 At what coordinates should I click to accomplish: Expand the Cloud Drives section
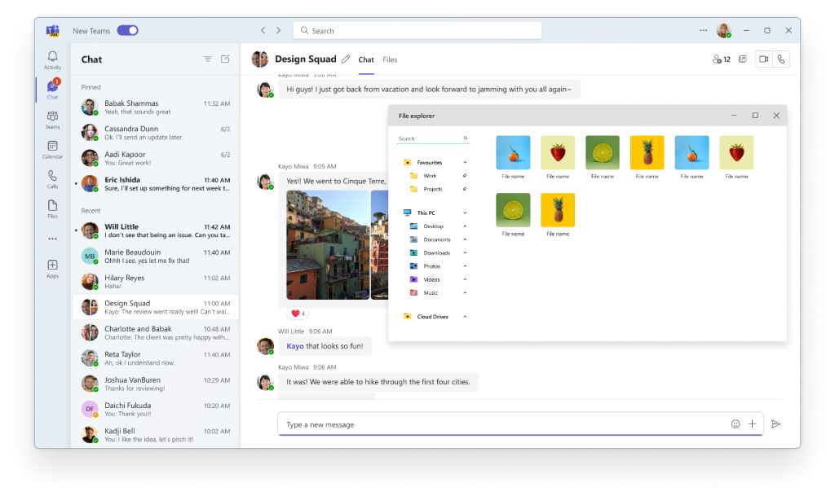(x=465, y=317)
